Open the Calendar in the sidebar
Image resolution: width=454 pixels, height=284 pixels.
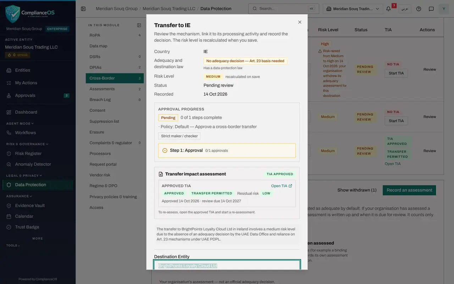coord(38,216)
